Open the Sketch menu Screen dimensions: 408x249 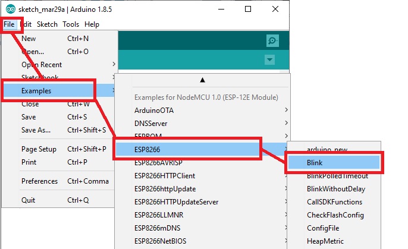[x=47, y=24]
